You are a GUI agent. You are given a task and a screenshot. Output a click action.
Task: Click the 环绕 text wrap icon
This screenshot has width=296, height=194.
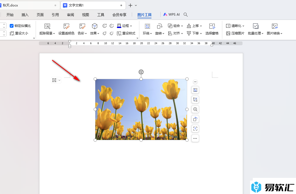(x=147, y=26)
